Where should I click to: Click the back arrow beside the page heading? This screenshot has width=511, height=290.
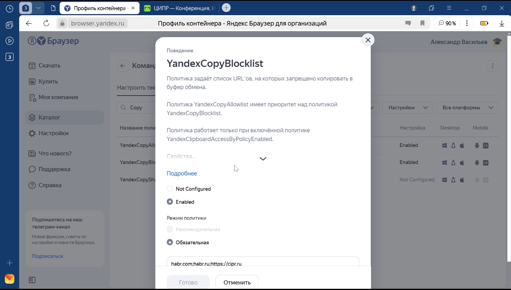tap(123, 66)
